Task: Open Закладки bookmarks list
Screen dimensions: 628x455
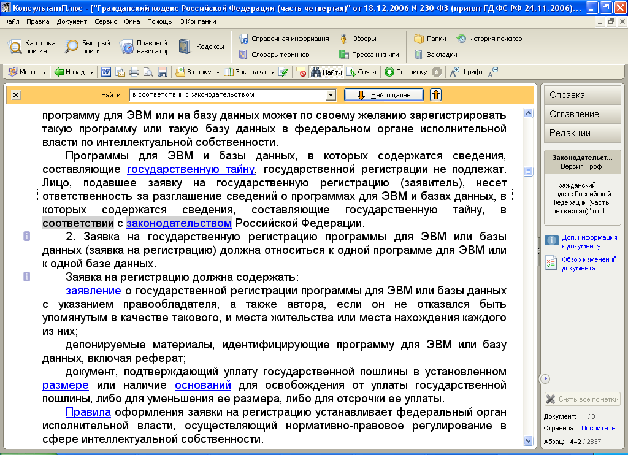Action: (436, 55)
